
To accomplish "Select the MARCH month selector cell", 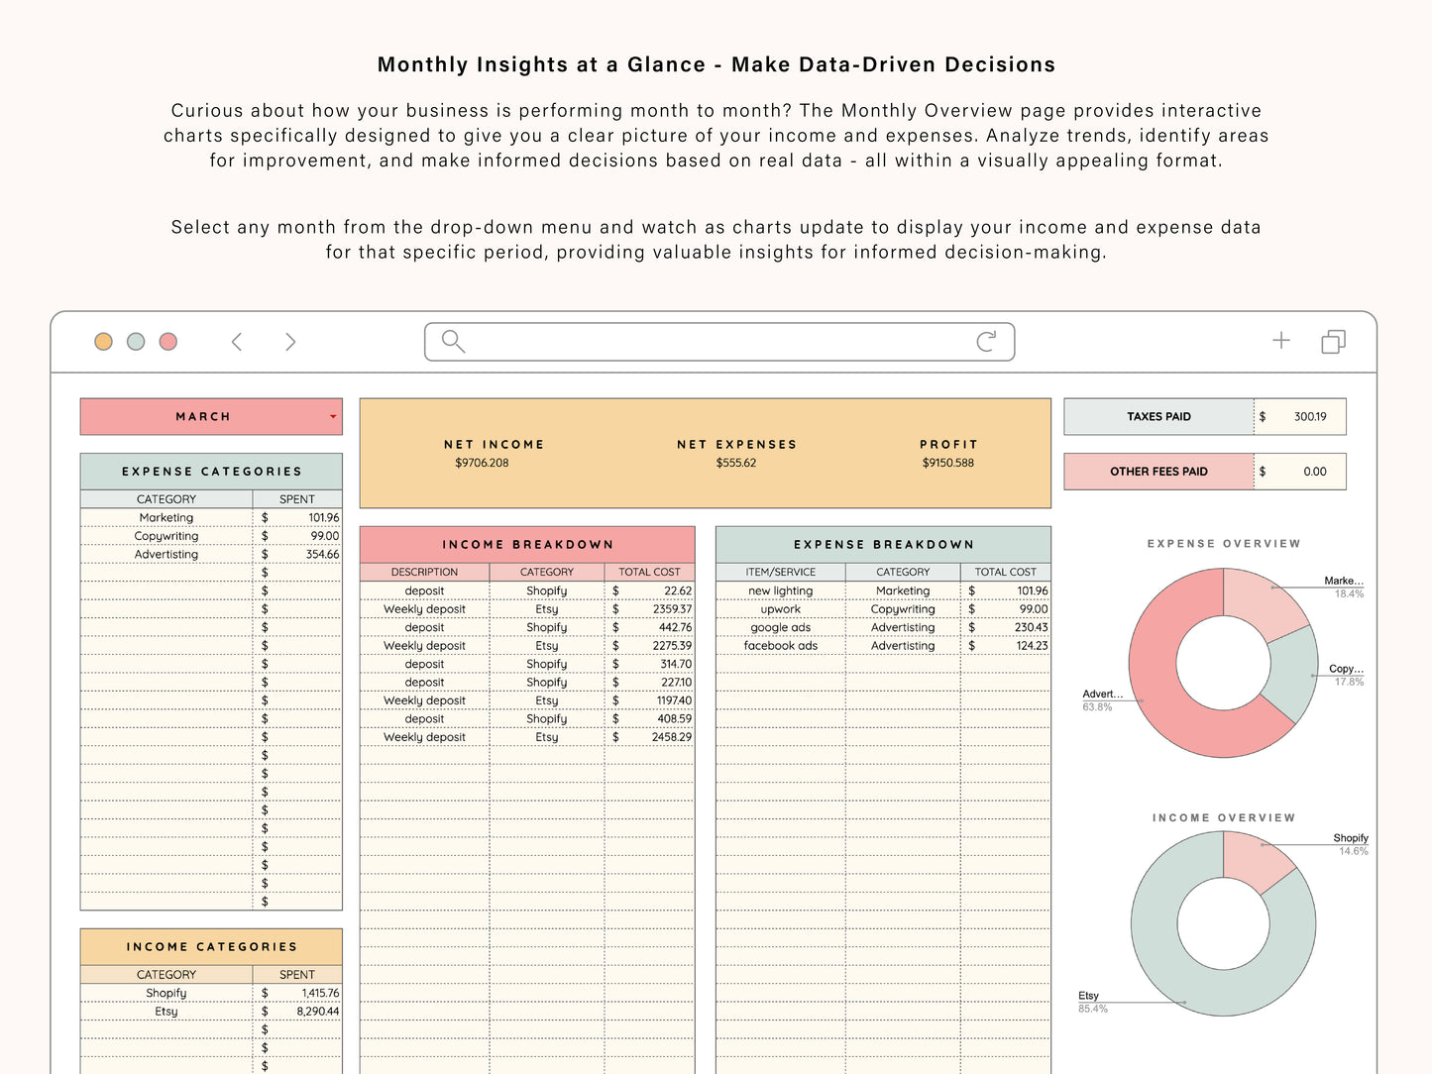I will [x=203, y=417].
